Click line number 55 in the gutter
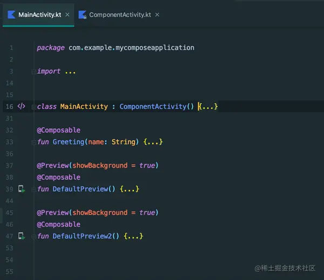The height and width of the screenshot is (280, 324). pyautogui.click(x=9, y=271)
